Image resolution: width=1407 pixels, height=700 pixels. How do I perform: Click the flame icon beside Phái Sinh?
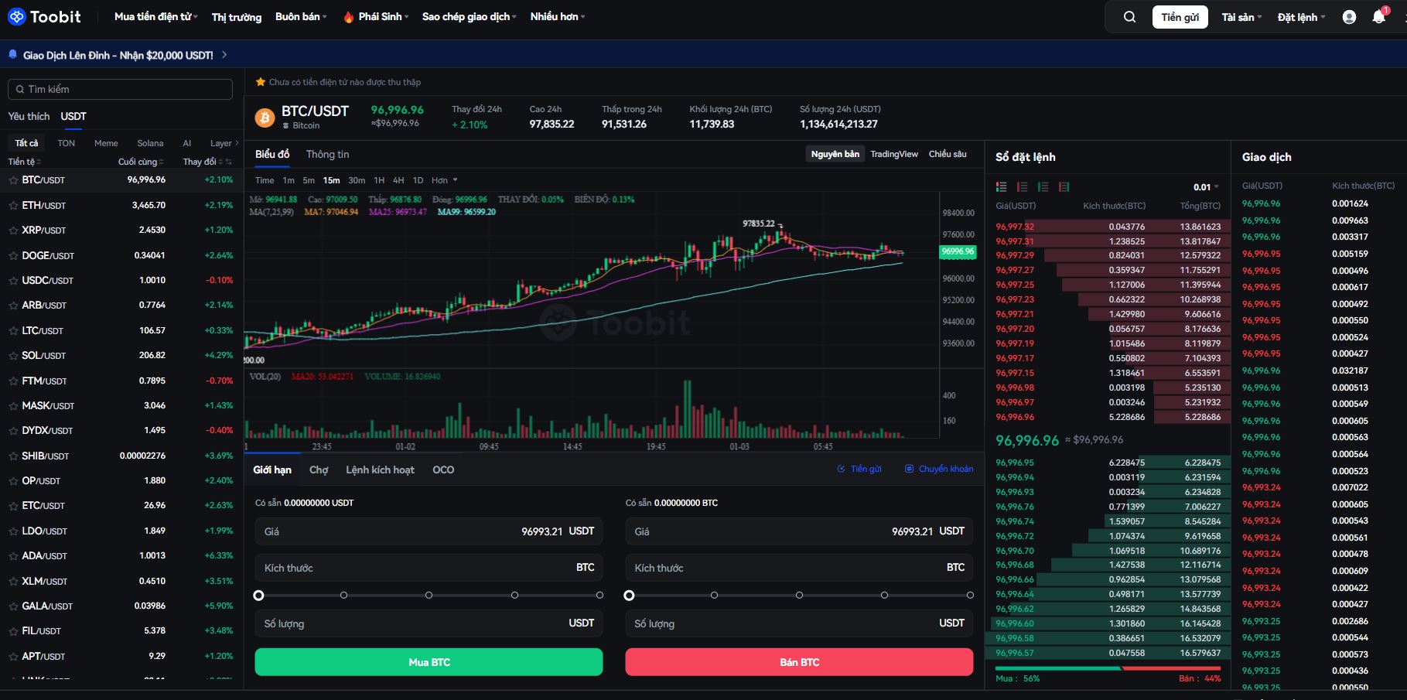[348, 16]
